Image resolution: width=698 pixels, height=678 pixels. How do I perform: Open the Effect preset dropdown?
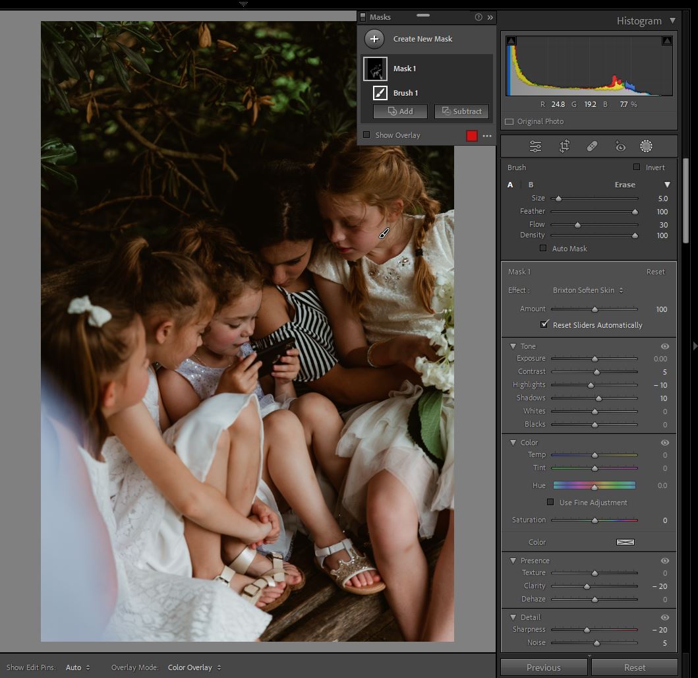click(588, 290)
